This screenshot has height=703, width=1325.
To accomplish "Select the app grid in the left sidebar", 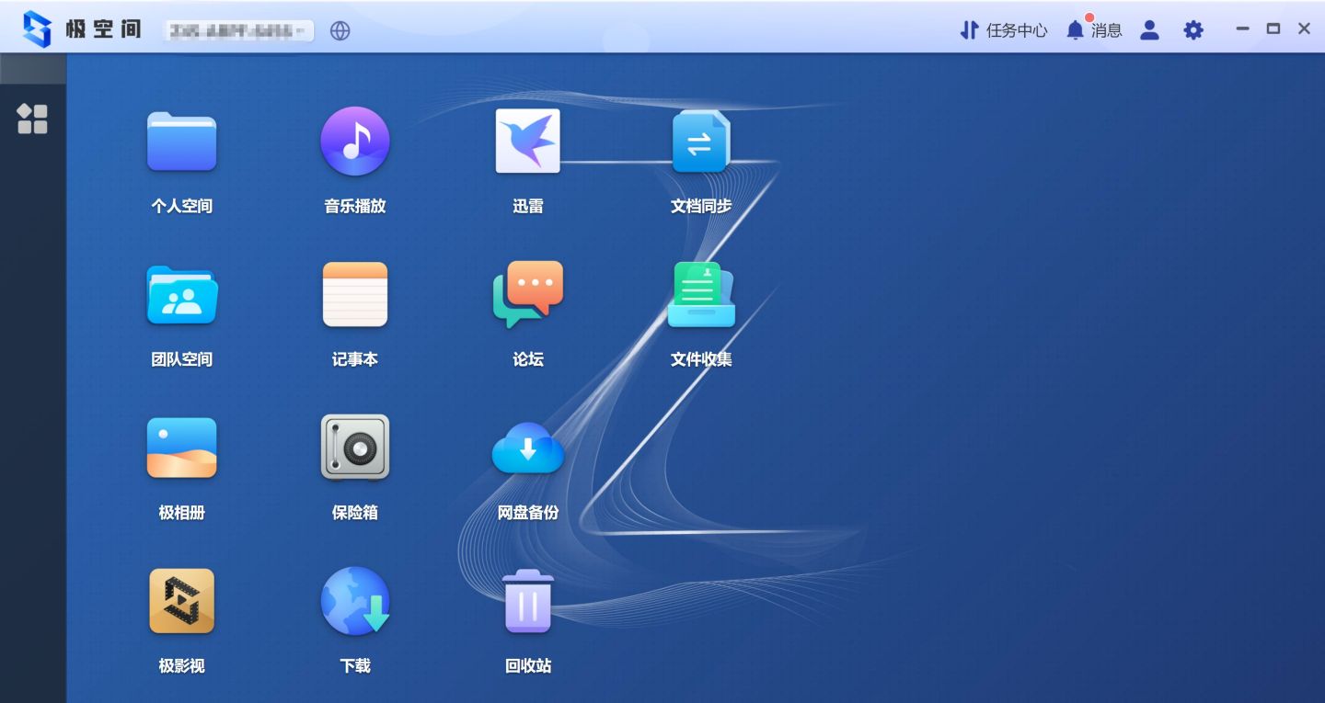I will pos(32,119).
